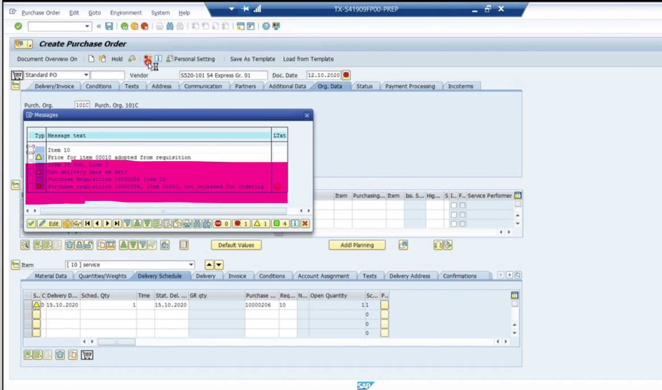Click the Messages dialog horizontal scrollbar
662x390 pixels.
[163, 211]
